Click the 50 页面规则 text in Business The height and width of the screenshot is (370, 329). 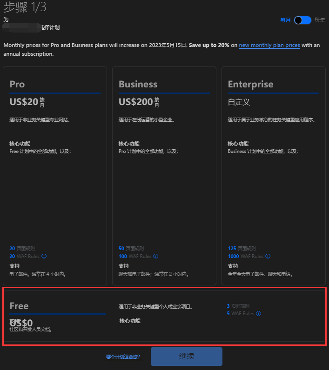[131, 249]
